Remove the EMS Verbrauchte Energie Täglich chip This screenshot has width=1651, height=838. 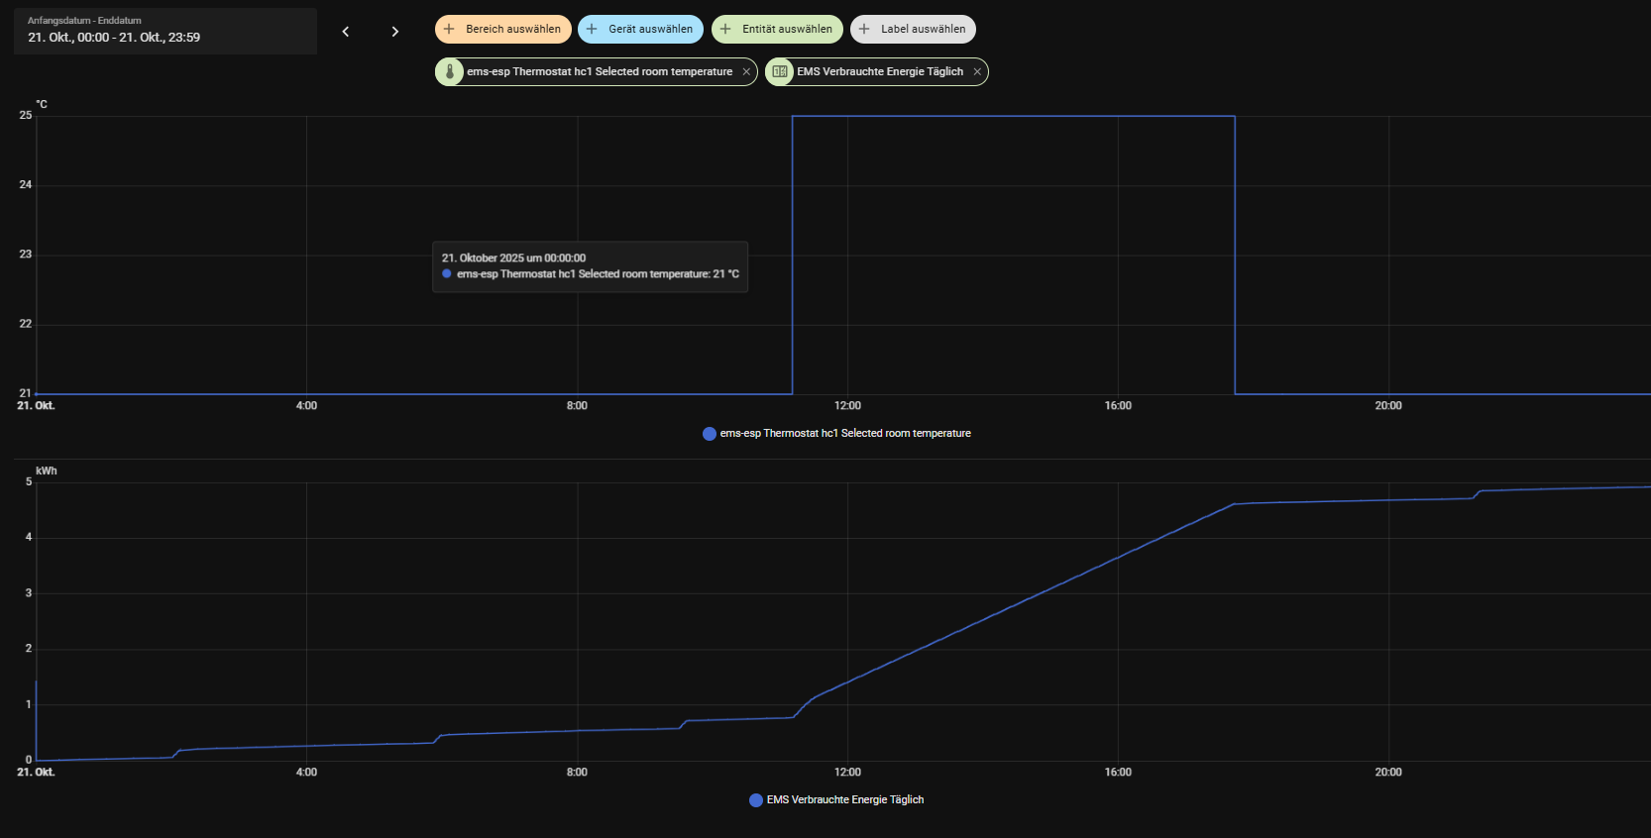point(977,72)
